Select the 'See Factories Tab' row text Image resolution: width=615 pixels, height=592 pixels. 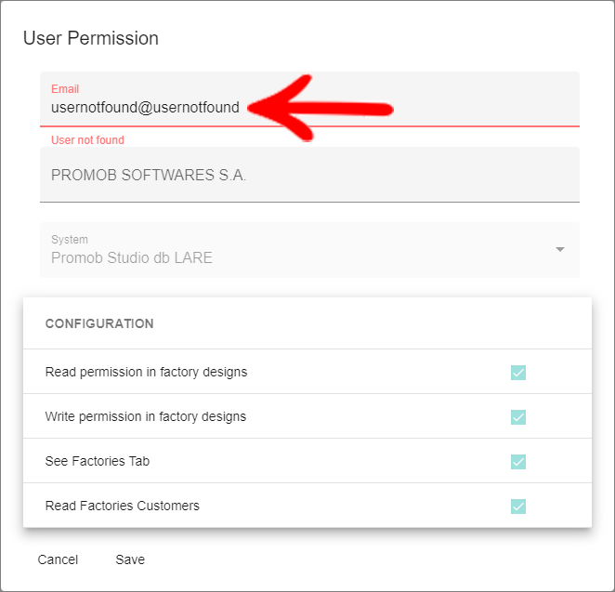98,461
